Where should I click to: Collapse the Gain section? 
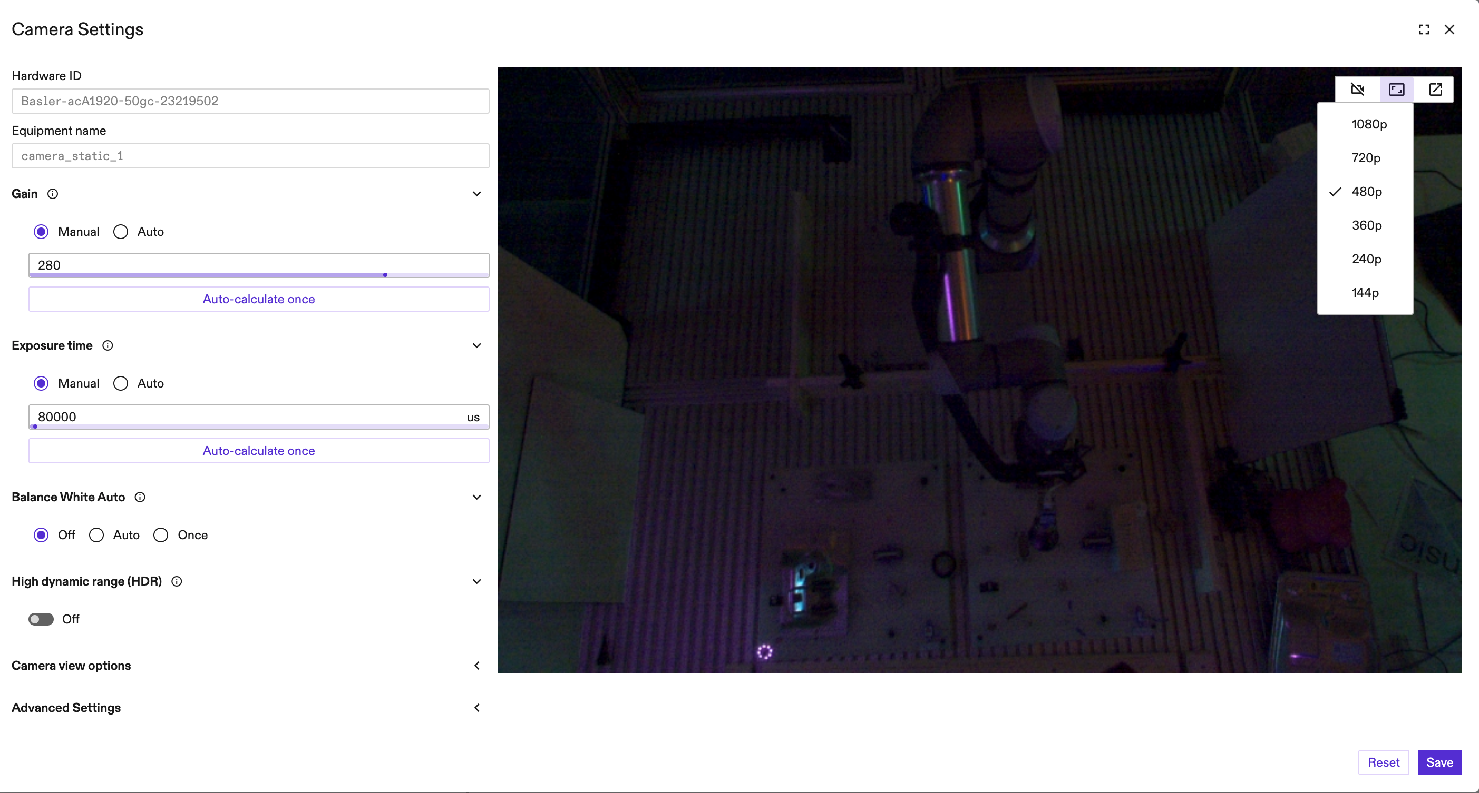(476, 194)
